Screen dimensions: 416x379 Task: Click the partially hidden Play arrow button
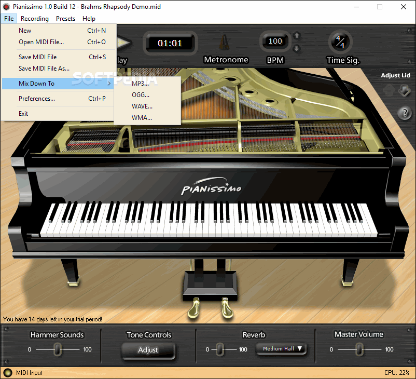coord(123,43)
